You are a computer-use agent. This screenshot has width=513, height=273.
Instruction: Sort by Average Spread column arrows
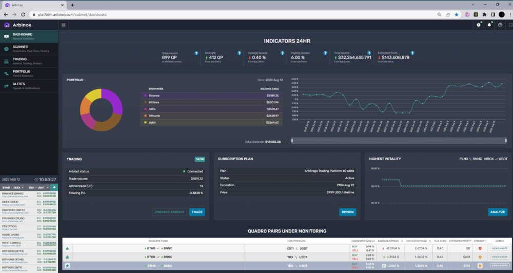[402, 241]
